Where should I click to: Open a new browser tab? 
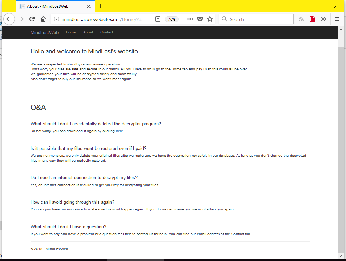[x=101, y=6]
